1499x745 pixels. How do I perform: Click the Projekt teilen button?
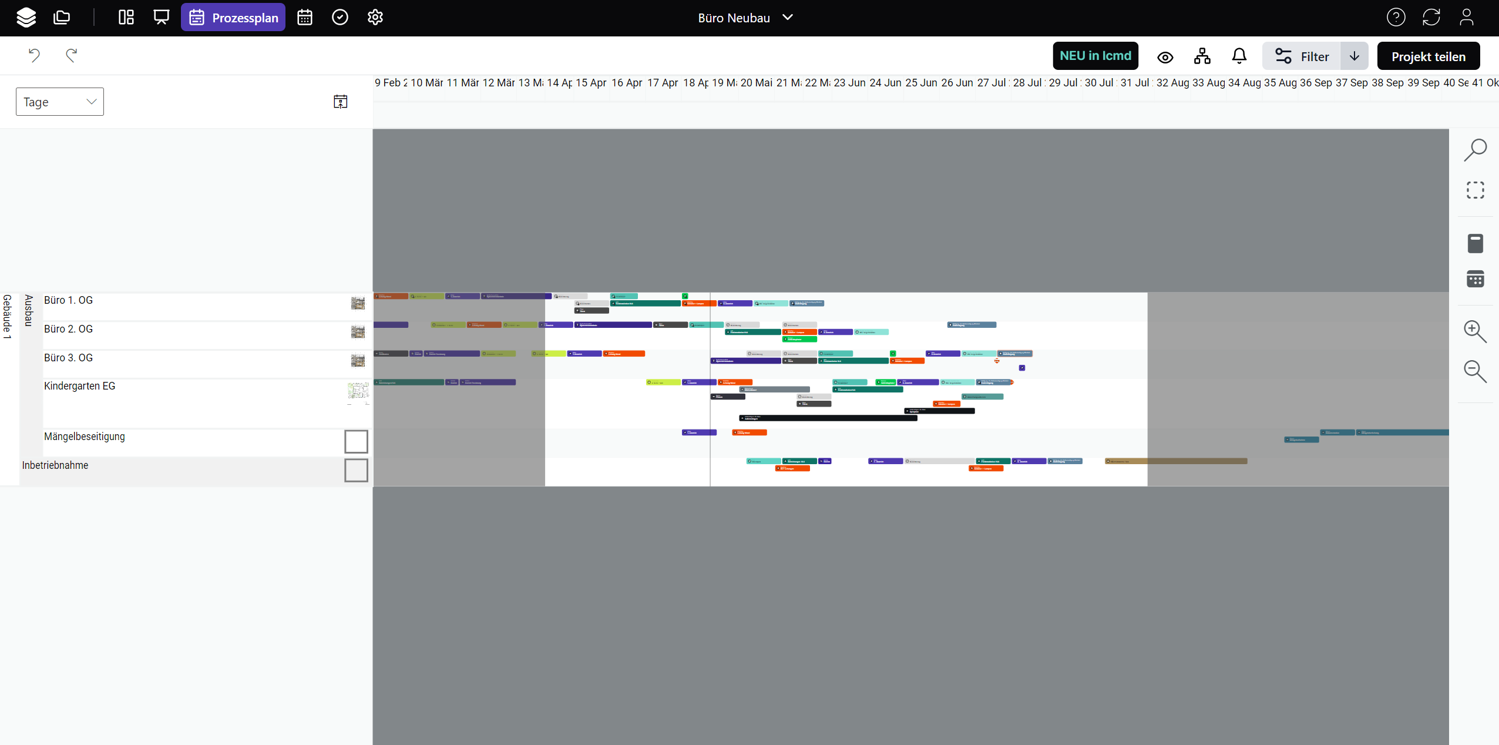pos(1429,56)
